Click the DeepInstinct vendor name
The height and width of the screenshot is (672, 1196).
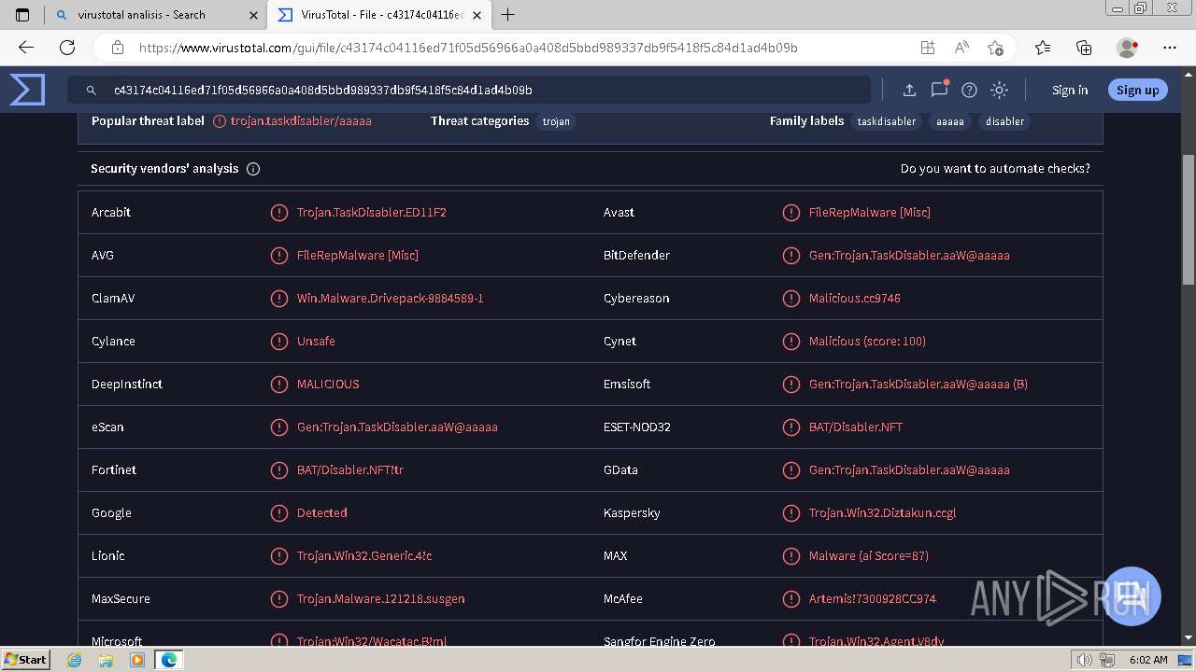tap(127, 385)
